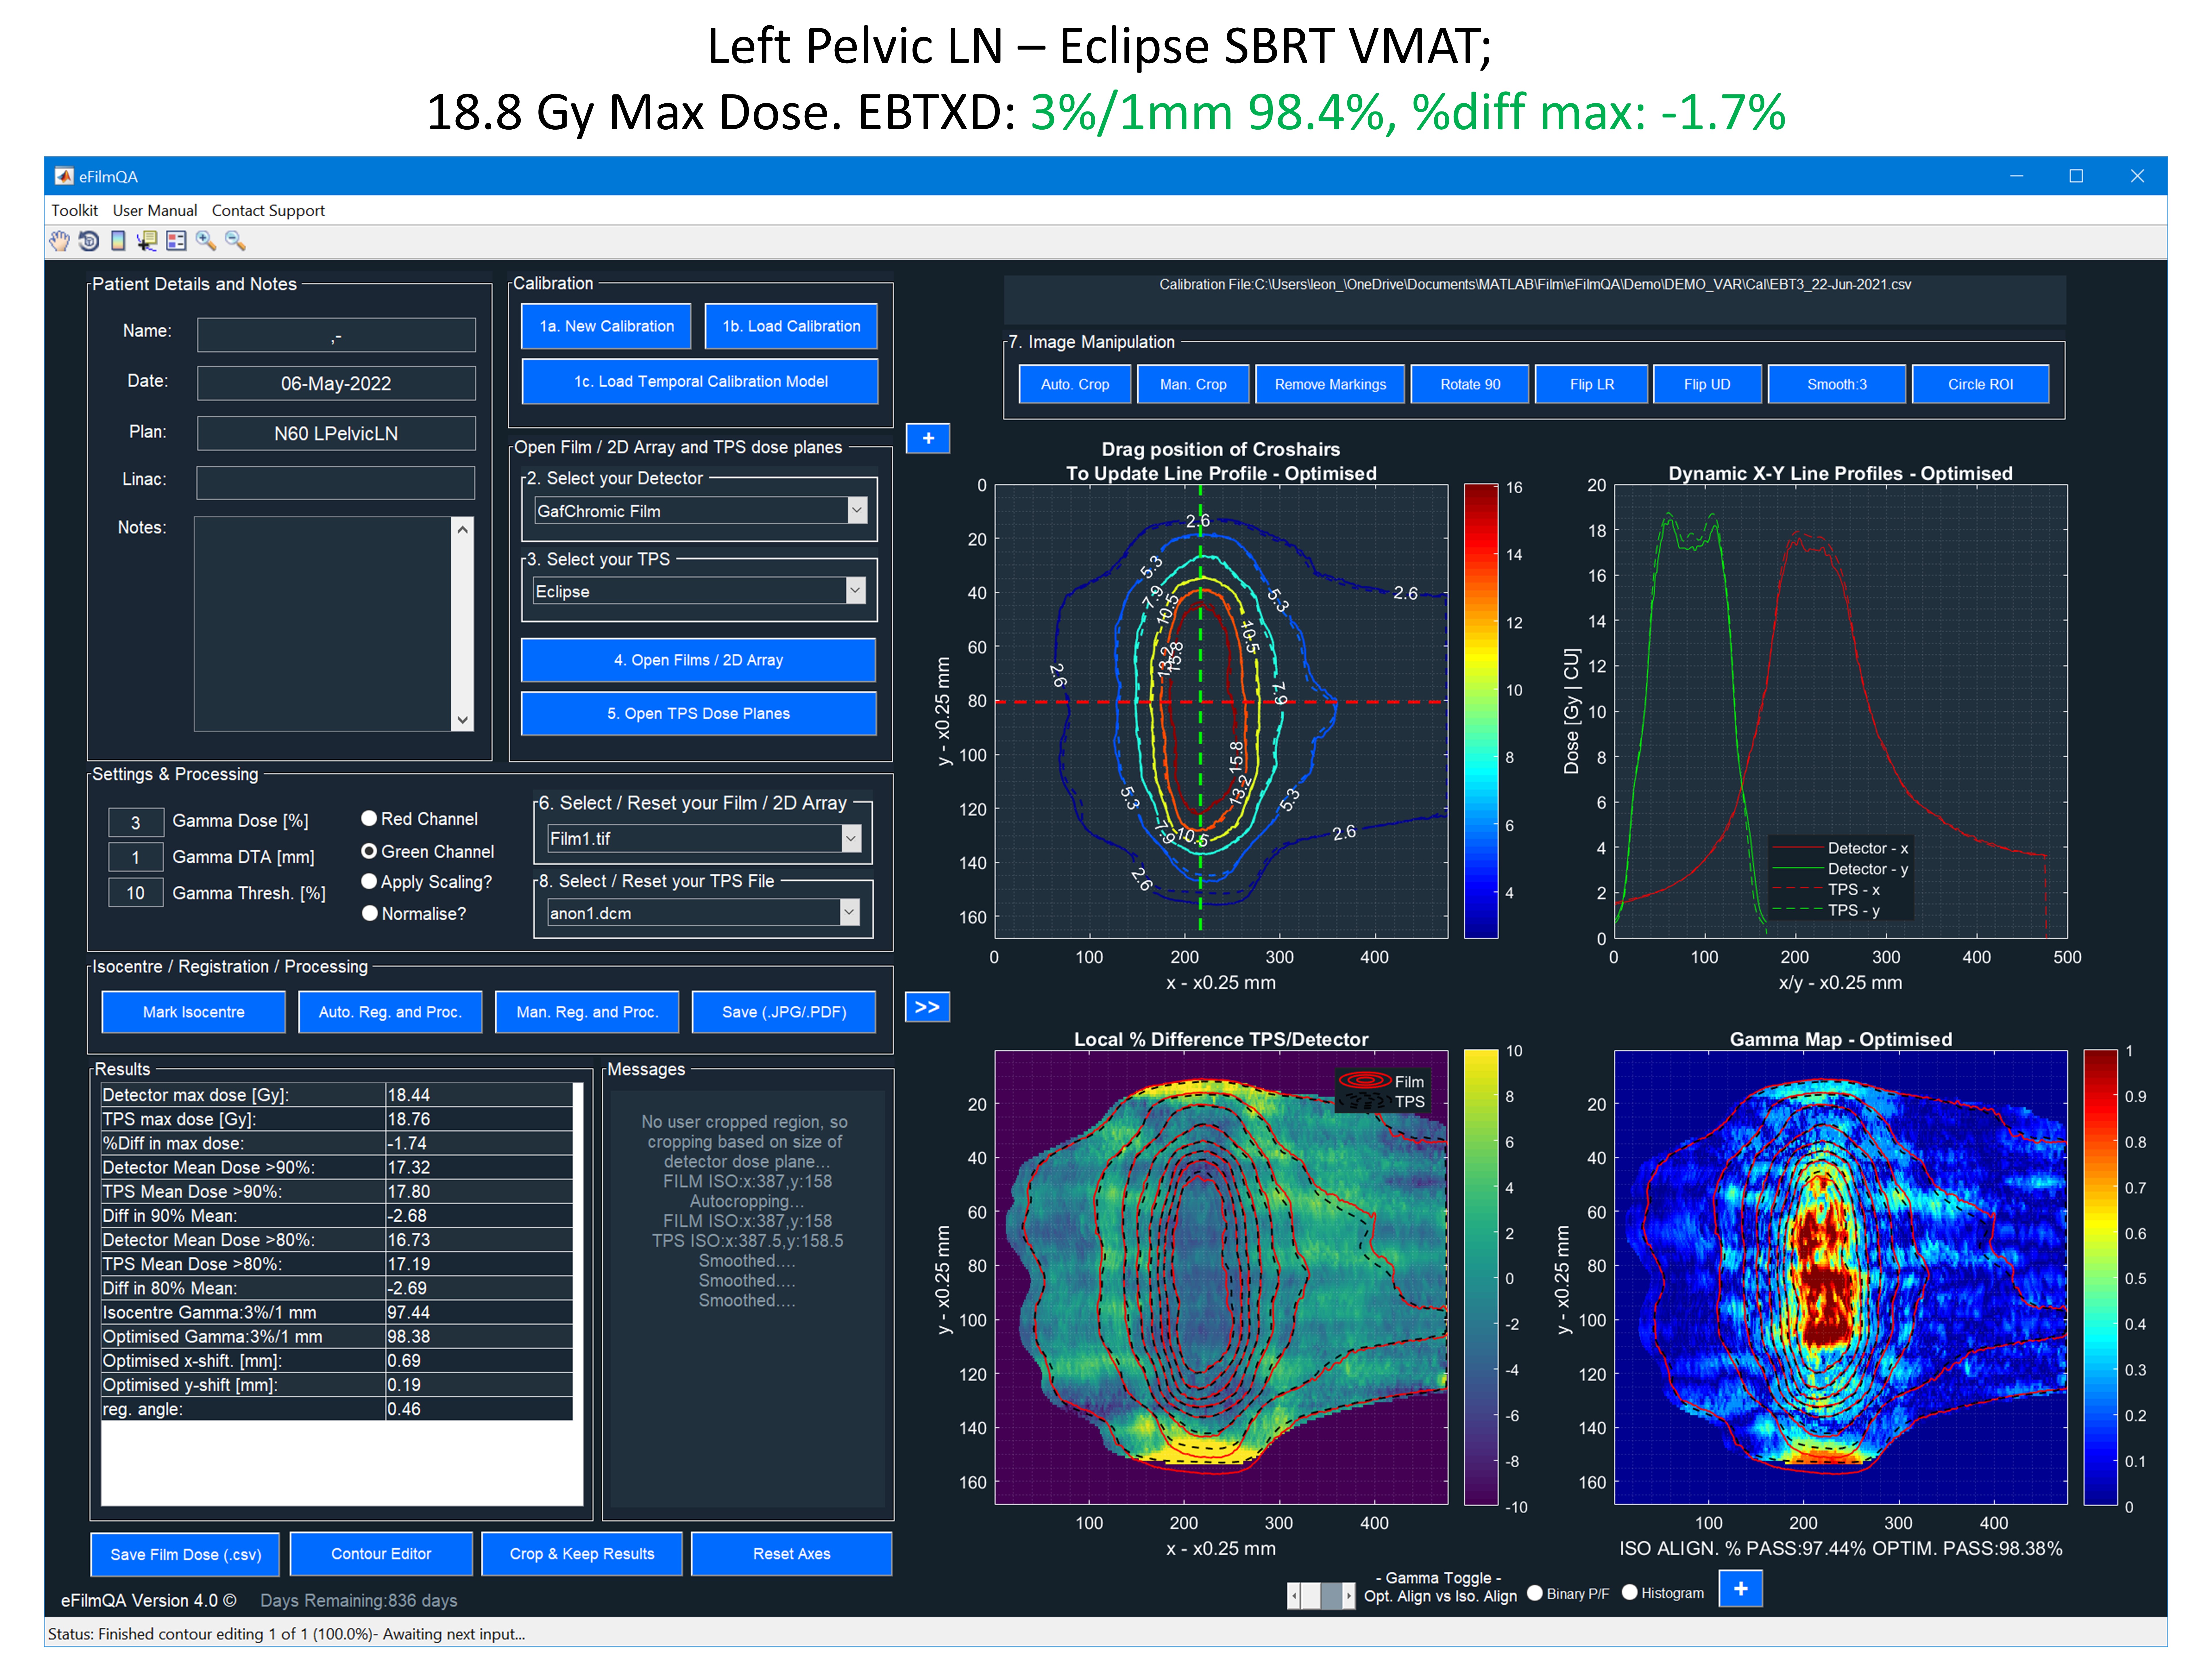Click the double-arrow >> panel button

click(x=927, y=1007)
